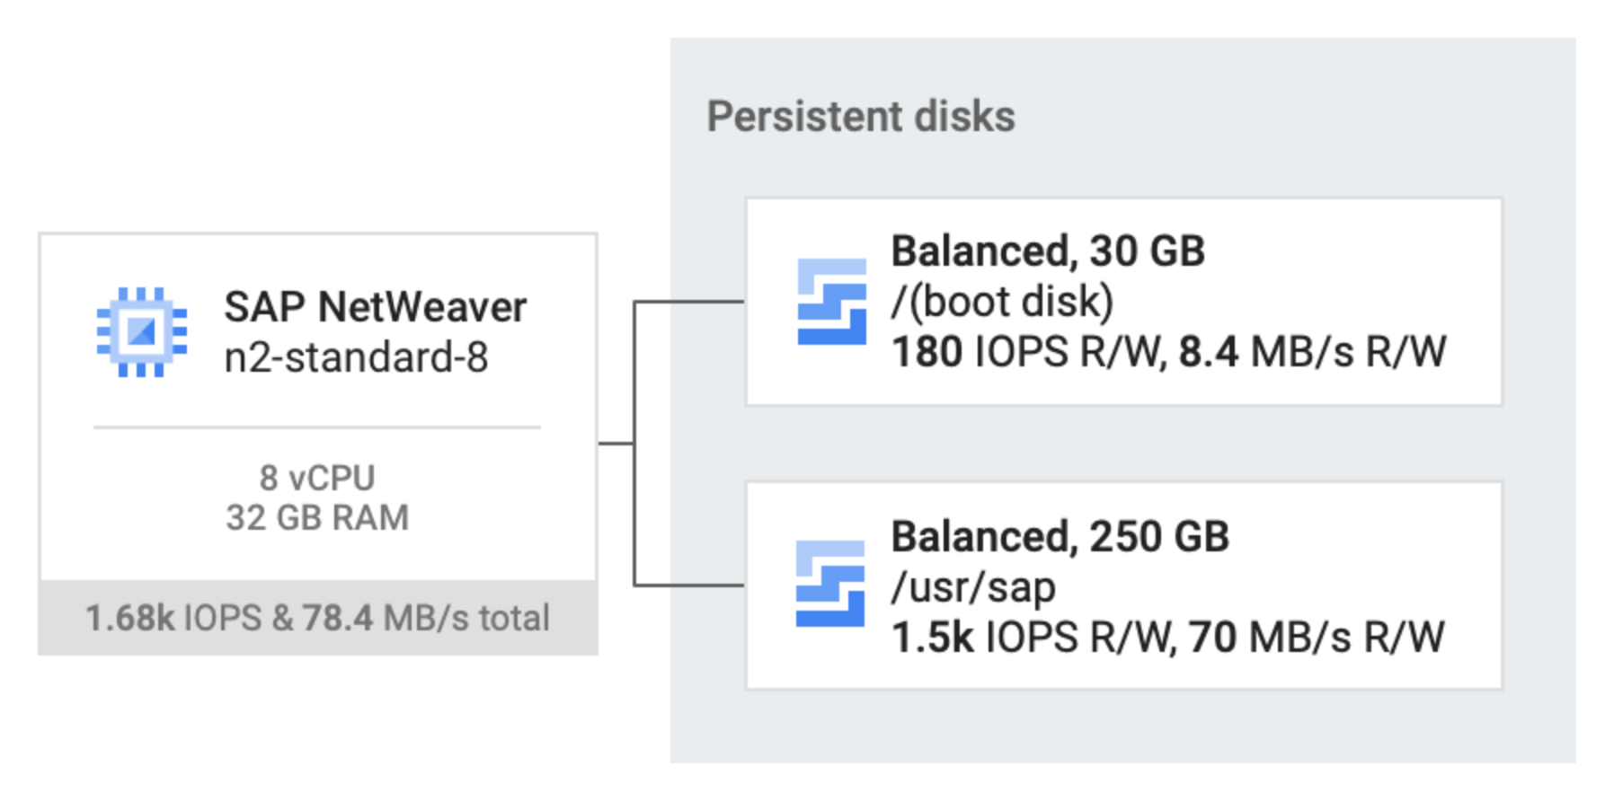Click the /usr/sap persistent disk icon
Screen dimensions: 1614x801
coord(830,584)
